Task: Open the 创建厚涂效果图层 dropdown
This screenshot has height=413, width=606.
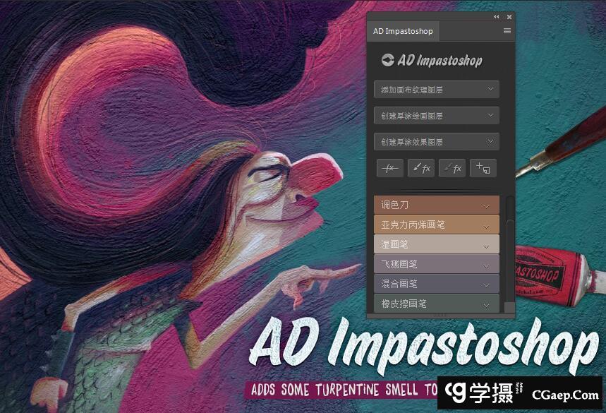Action: pos(436,142)
